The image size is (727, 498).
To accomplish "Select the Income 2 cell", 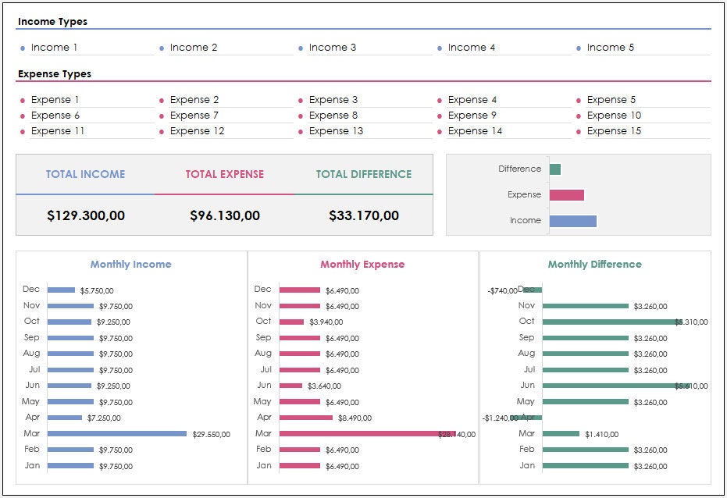I will pyautogui.click(x=231, y=48).
